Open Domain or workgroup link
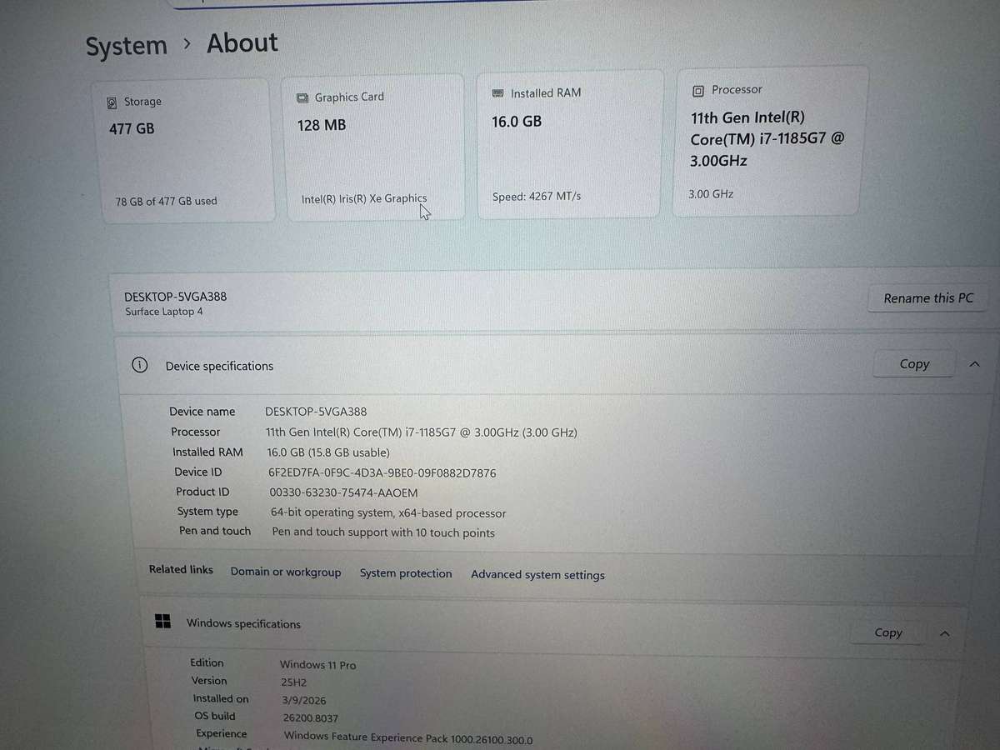The width and height of the screenshot is (1000, 750). [x=286, y=572]
